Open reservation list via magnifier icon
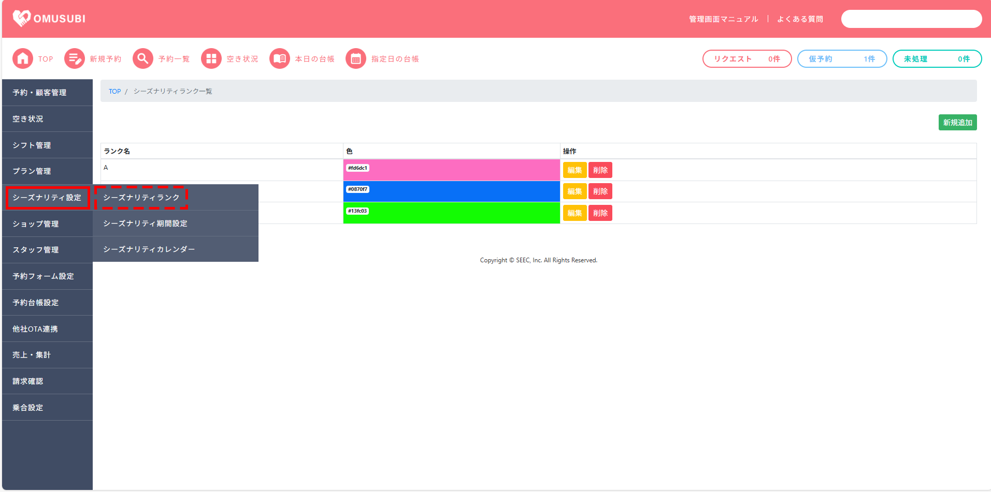991x492 pixels. coord(143,59)
